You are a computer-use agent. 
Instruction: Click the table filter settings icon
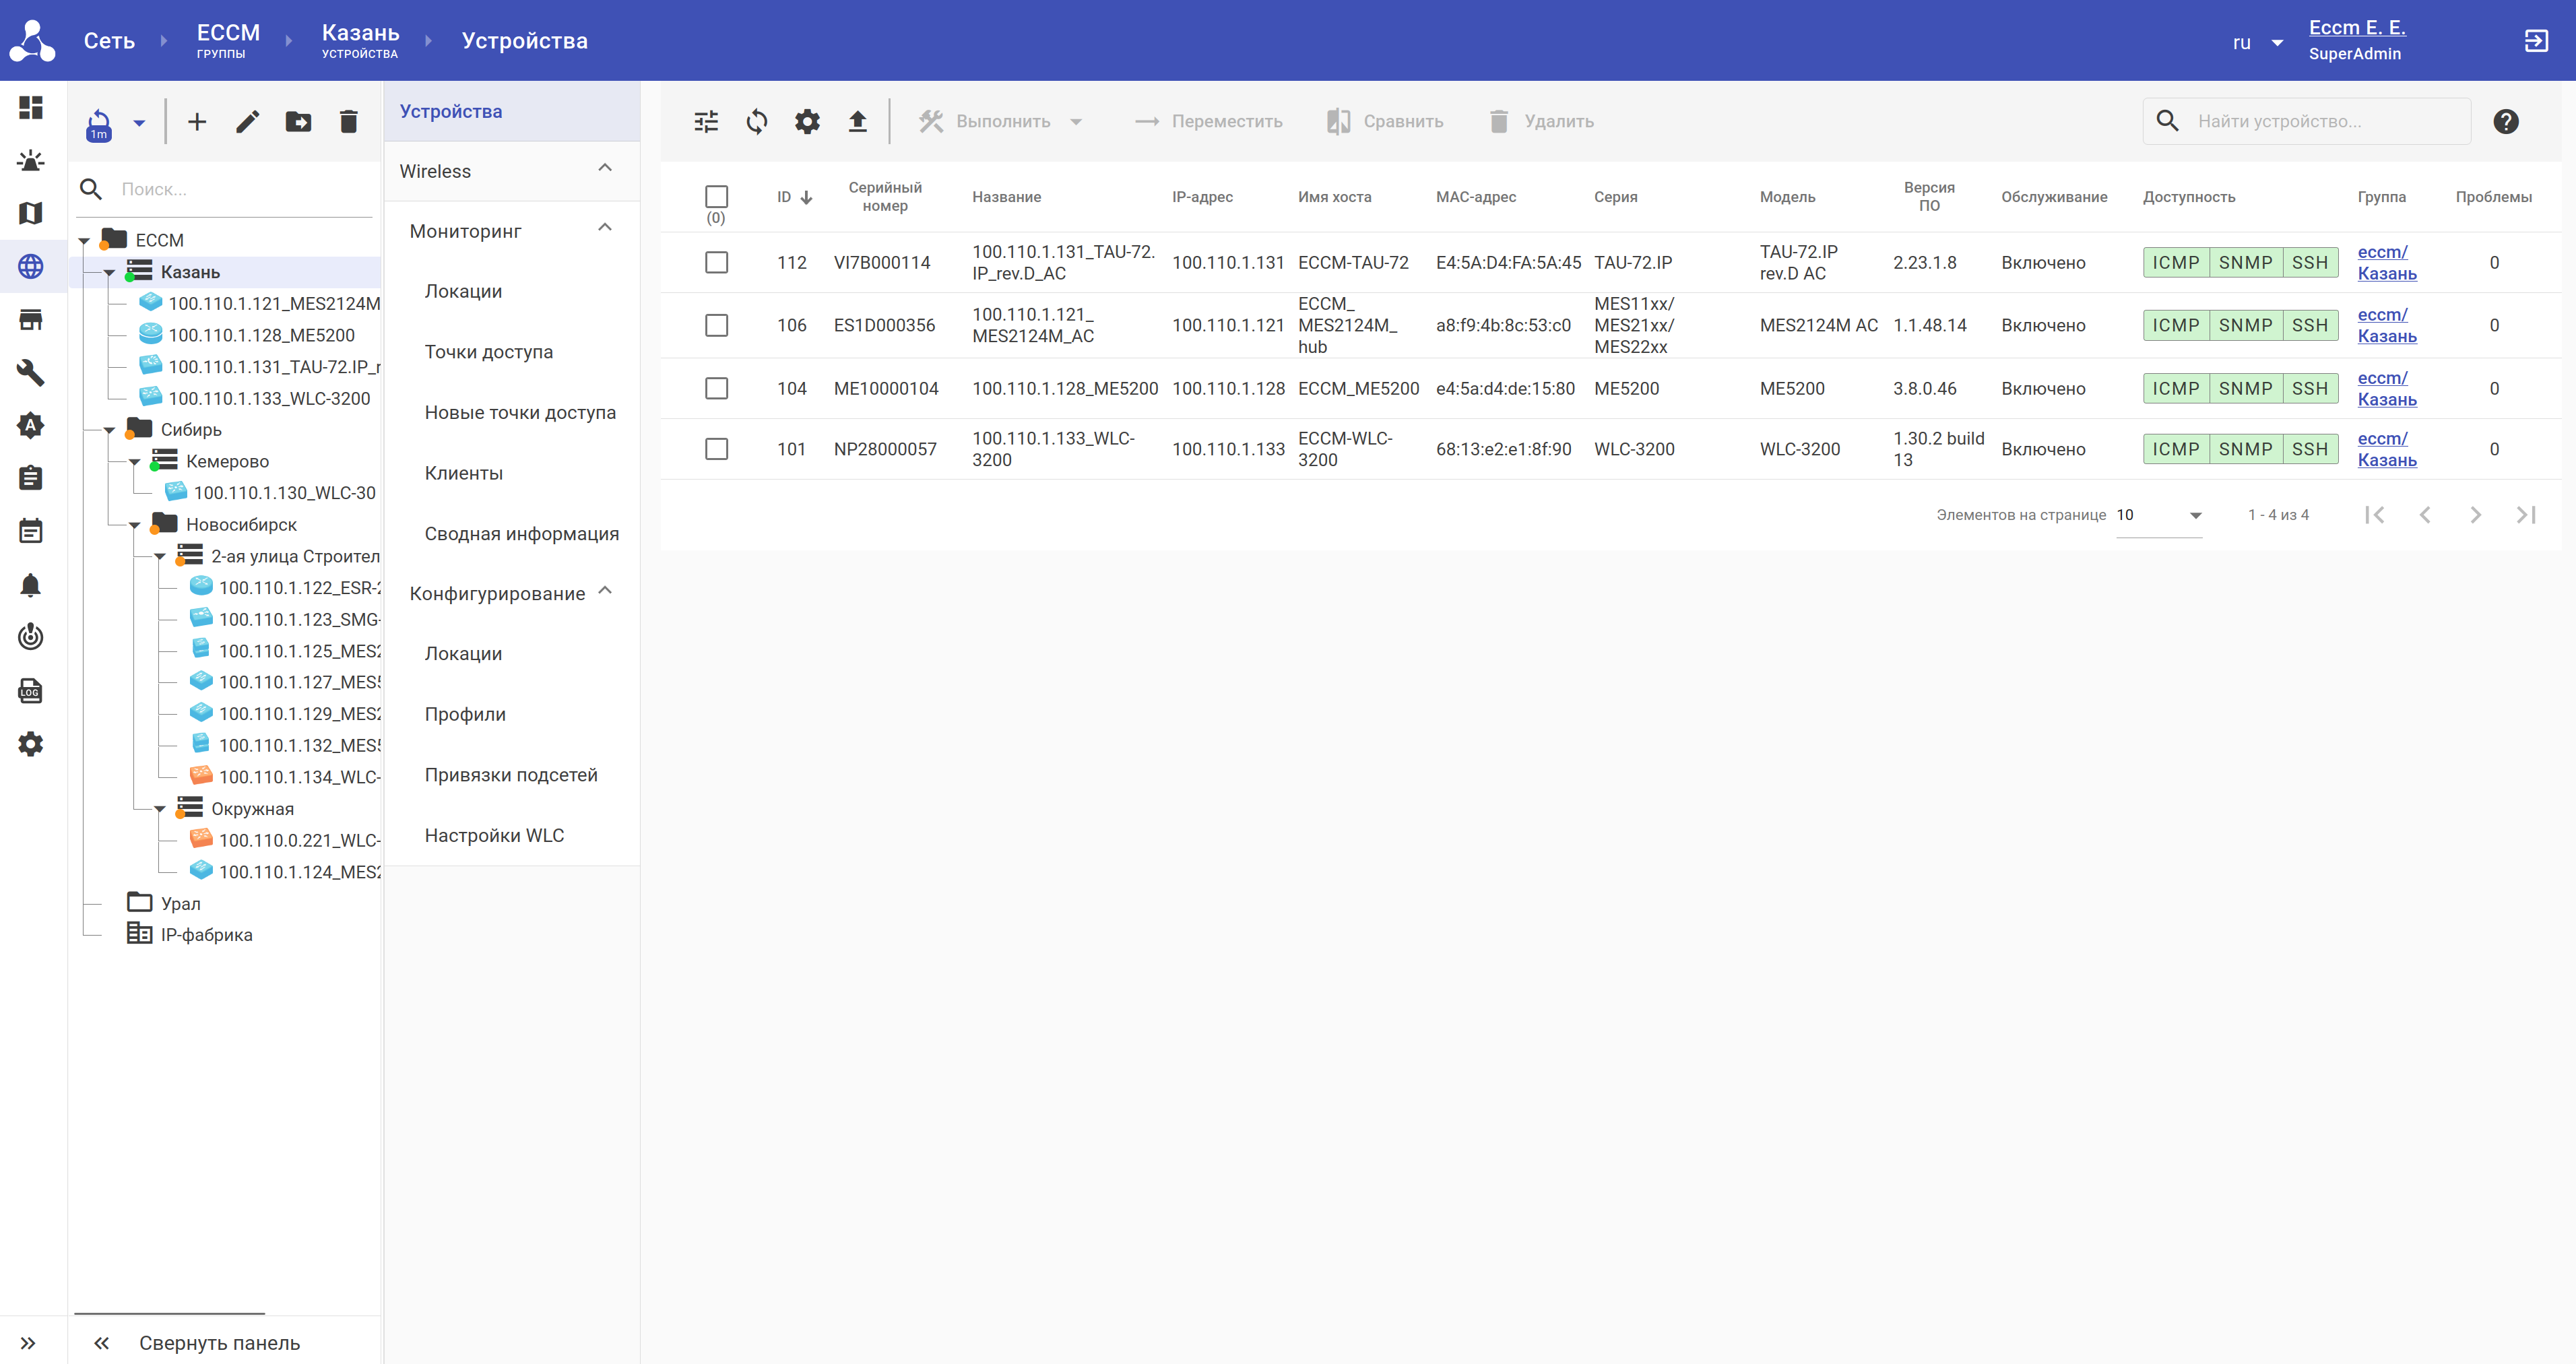(x=706, y=121)
